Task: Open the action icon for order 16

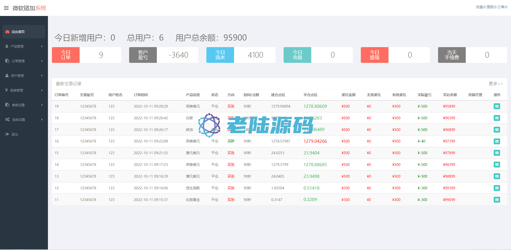Action: 497,141
